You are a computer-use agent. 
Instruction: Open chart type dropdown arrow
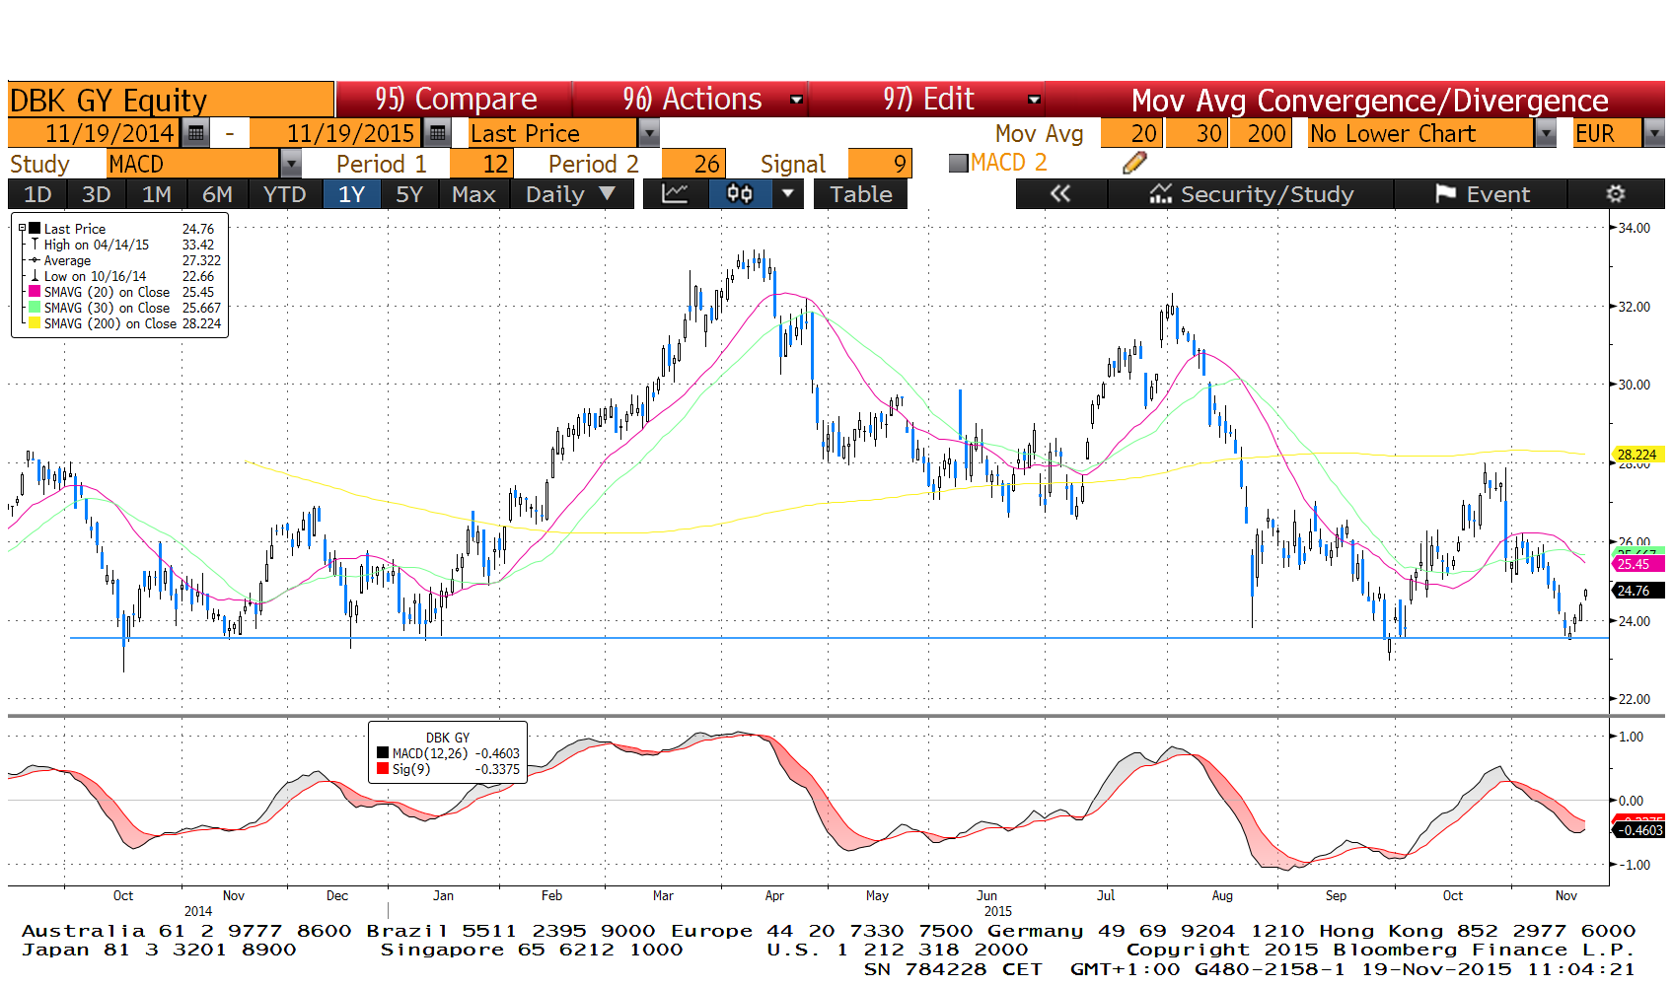tap(787, 194)
